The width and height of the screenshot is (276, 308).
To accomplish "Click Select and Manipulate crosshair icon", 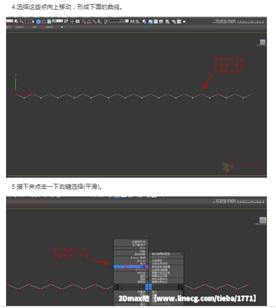I will click(72, 21).
